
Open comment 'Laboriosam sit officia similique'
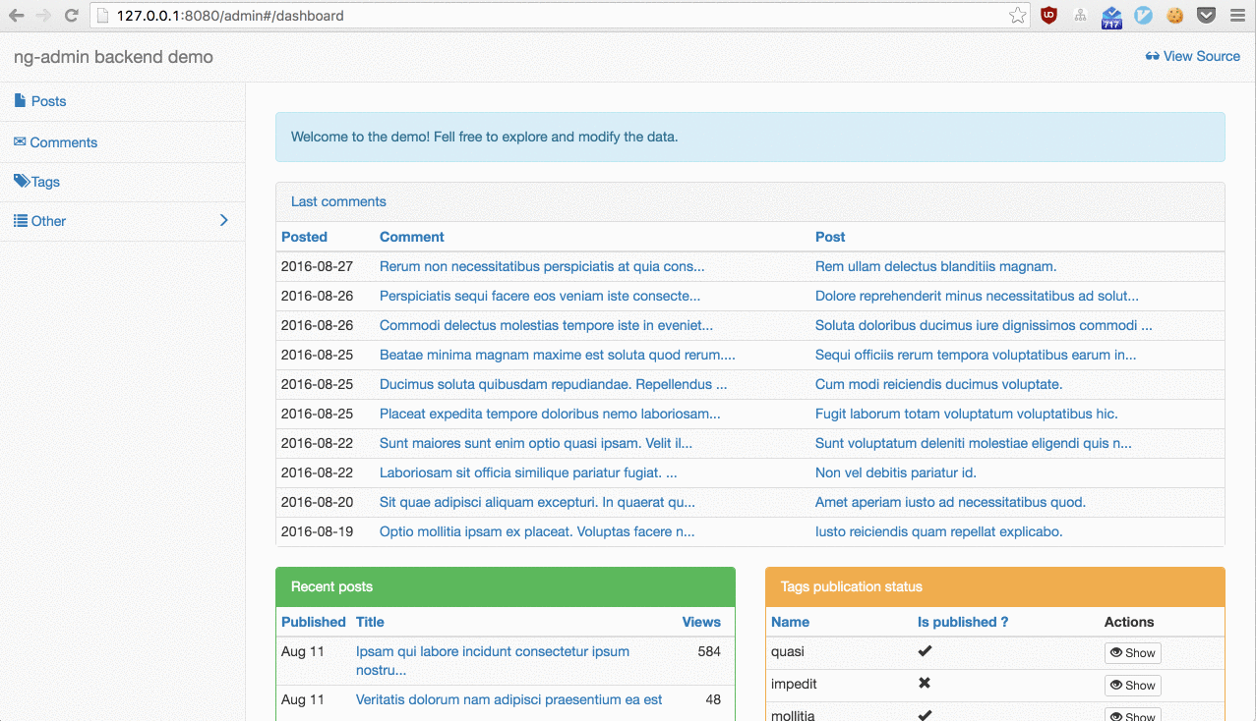coord(528,472)
